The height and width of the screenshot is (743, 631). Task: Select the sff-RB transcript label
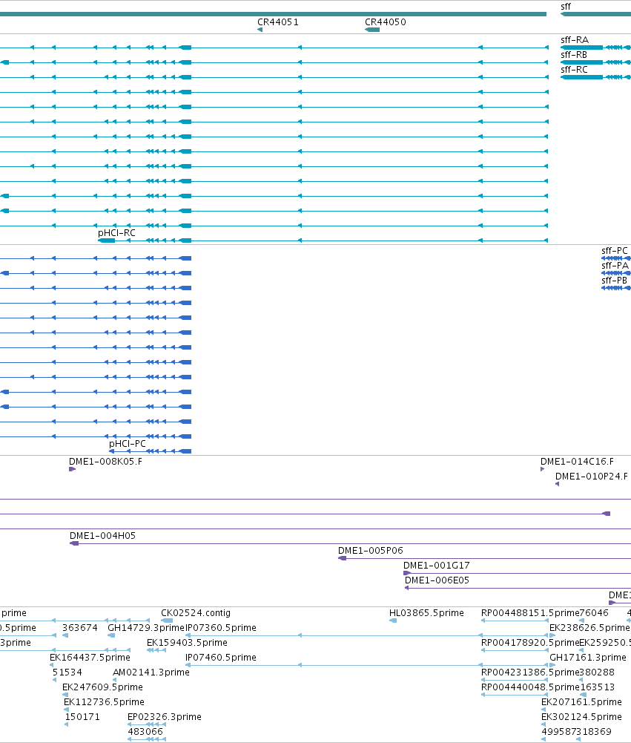tap(574, 55)
